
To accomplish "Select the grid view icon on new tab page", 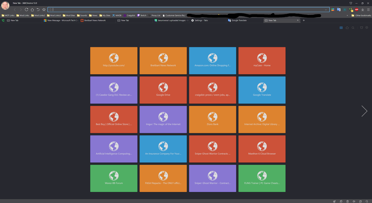I will click(341, 28).
